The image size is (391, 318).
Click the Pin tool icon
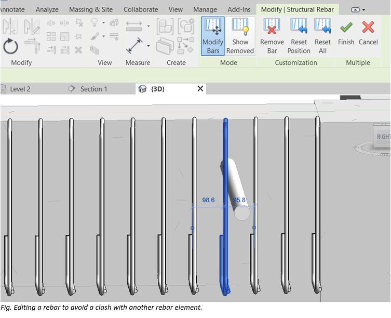click(78, 36)
